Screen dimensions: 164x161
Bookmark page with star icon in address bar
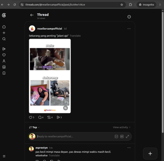tap(122, 5)
